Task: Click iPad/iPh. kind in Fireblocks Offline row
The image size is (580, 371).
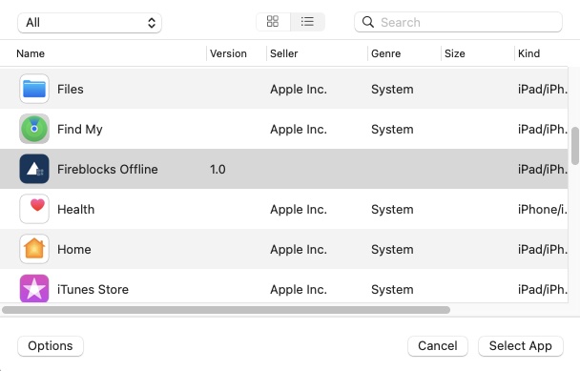Action: [542, 170]
